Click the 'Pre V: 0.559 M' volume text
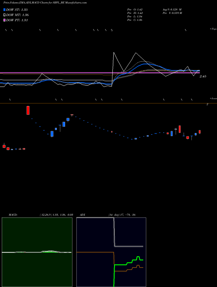 pos(172,13)
